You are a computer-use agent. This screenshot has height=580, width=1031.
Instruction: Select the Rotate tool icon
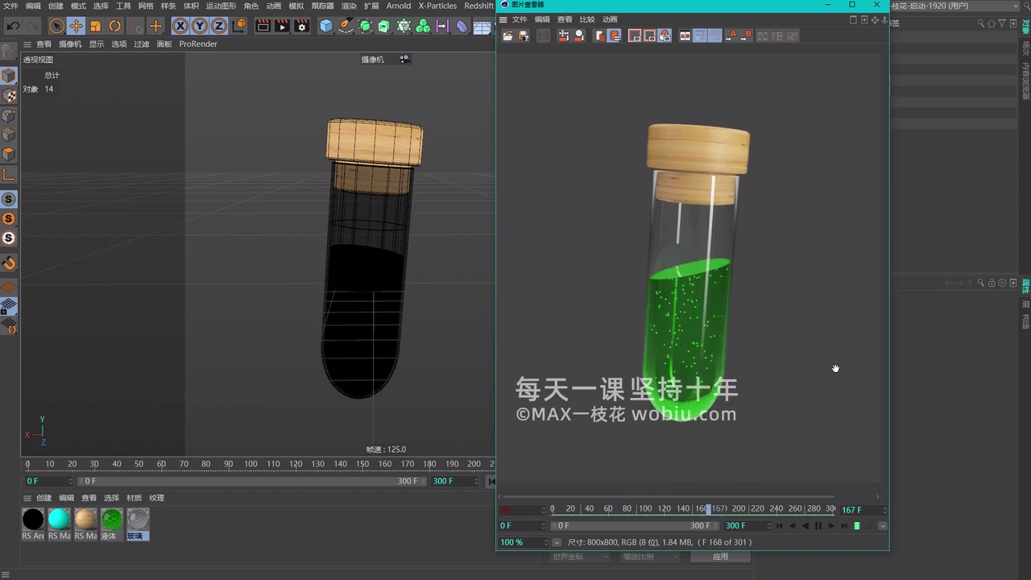[115, 26]
